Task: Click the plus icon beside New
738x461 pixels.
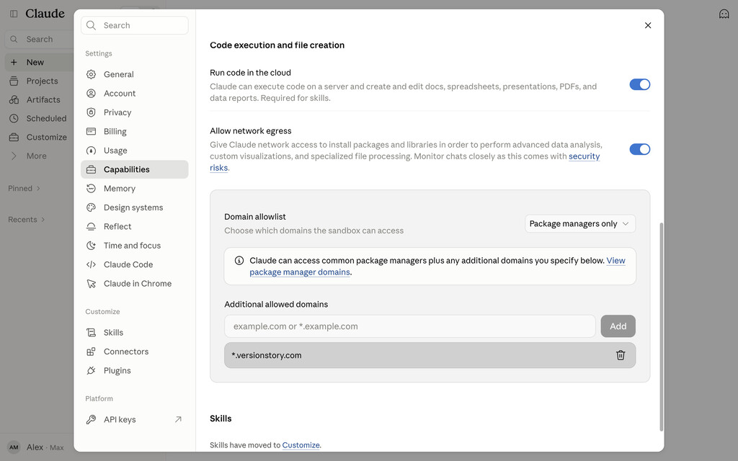Action: 14,62
